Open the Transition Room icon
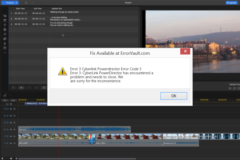Viewport: 240px width, 160px height. (x=5, y=29)
